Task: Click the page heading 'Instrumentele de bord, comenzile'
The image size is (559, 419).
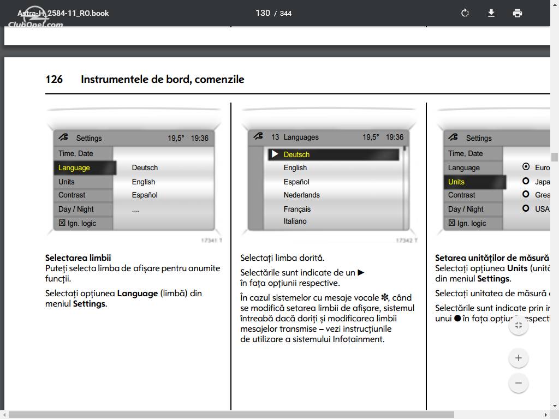Action: click(163, 79)
